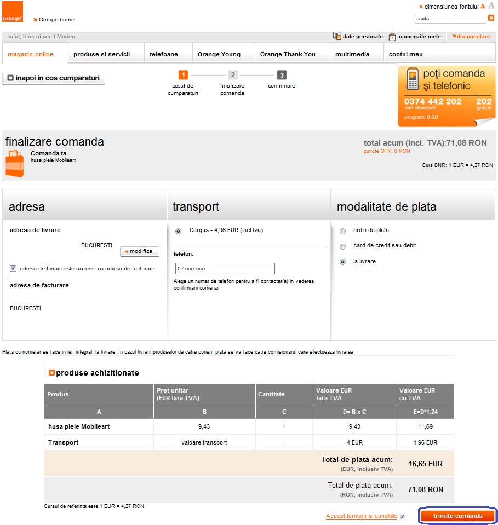The height and width of the screenshot is (525, 498).
Task: Click the Orange logo
Action: tap(13, 11)
